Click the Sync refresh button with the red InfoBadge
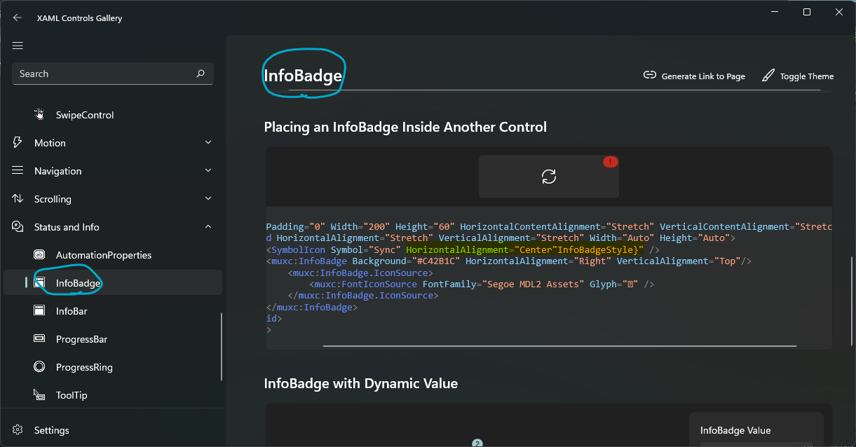The width and height of the screenshot is (856, 447). pos(548,176)
